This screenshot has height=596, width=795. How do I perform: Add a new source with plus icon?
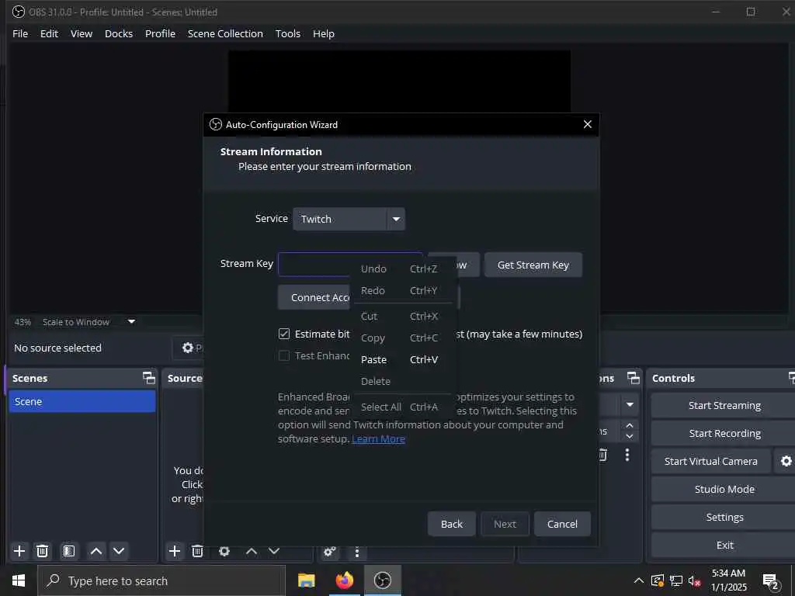tap(175, 551)
